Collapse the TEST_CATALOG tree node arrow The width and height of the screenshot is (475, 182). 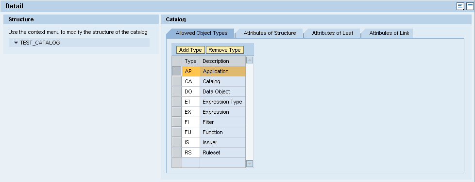tap(16, 43)
